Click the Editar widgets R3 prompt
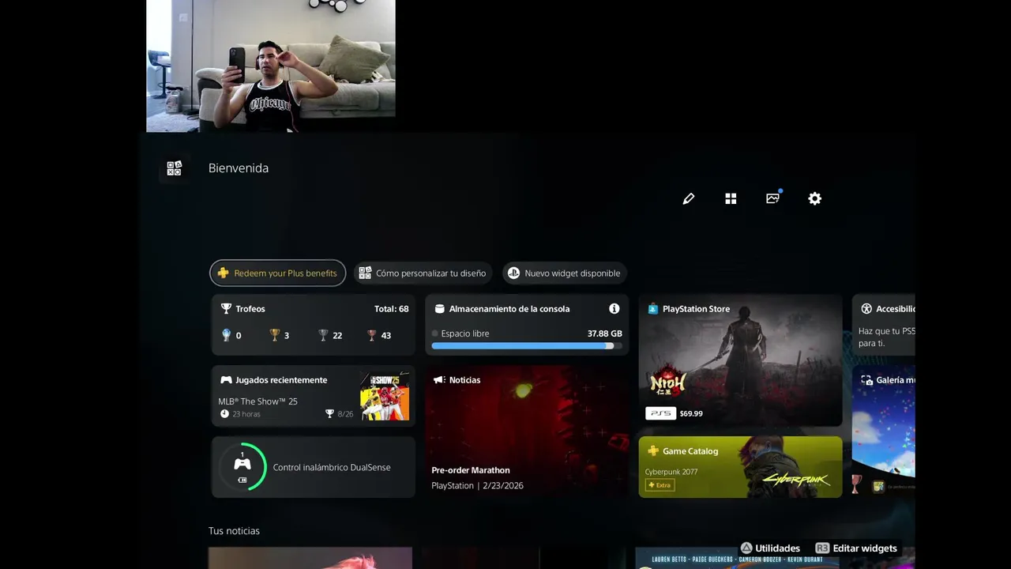 pos(855,548)
